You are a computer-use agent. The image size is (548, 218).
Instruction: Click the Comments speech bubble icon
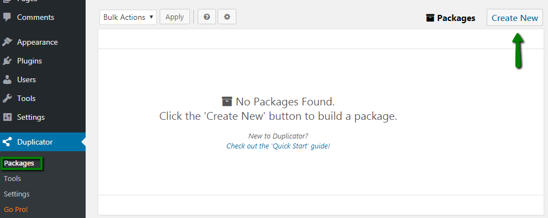7,17
